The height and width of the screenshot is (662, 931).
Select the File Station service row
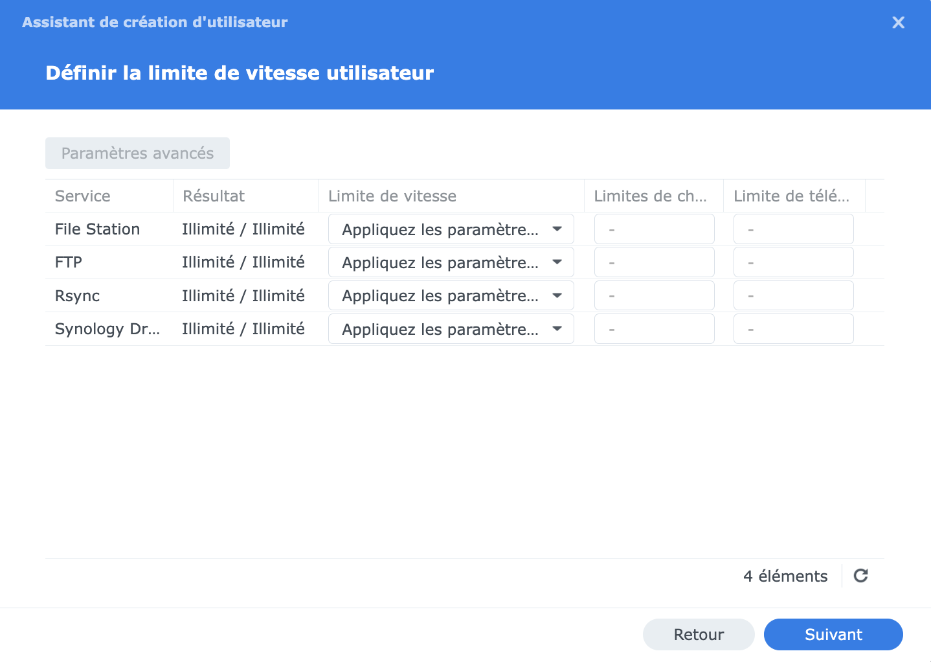tap(464, 229)
